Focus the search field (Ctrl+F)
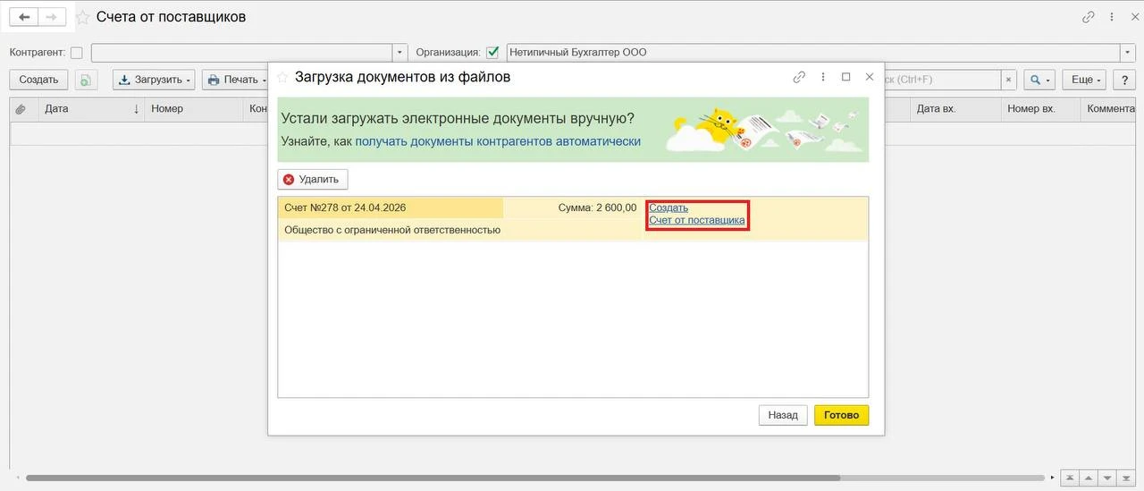The image size is (1144, 491). tap(942, 80)
